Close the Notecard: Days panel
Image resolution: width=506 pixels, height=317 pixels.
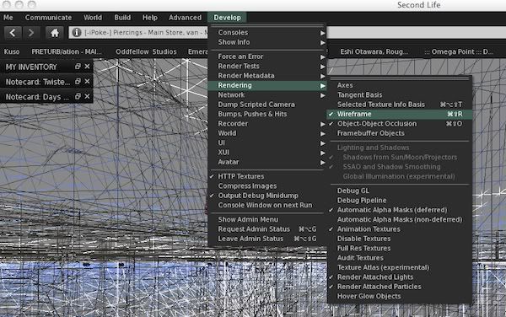click(87, 96)
